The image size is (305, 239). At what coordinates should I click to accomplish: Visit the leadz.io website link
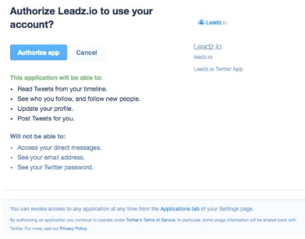click(203, 57)
